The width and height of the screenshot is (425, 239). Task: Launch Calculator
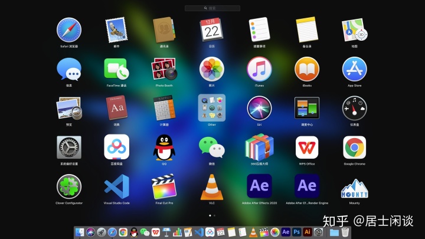(x=164, y=107)
